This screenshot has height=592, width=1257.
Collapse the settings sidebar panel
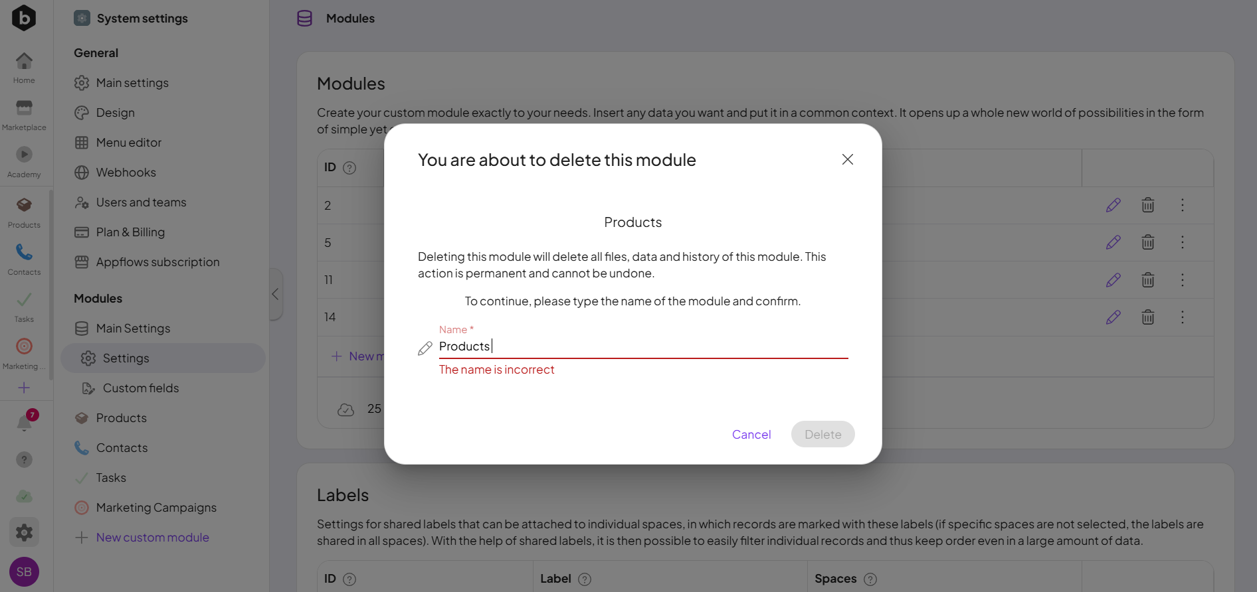coord(276,294)
